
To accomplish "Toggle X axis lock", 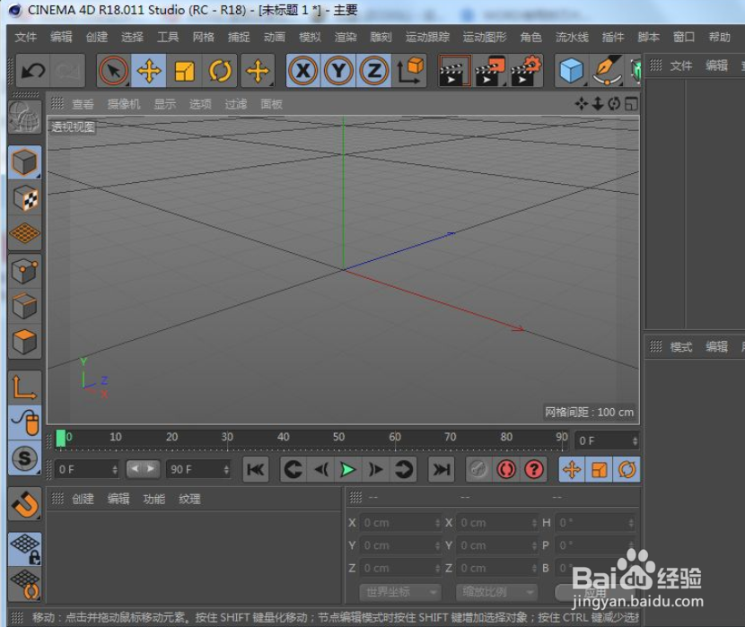I will [303, 71].
